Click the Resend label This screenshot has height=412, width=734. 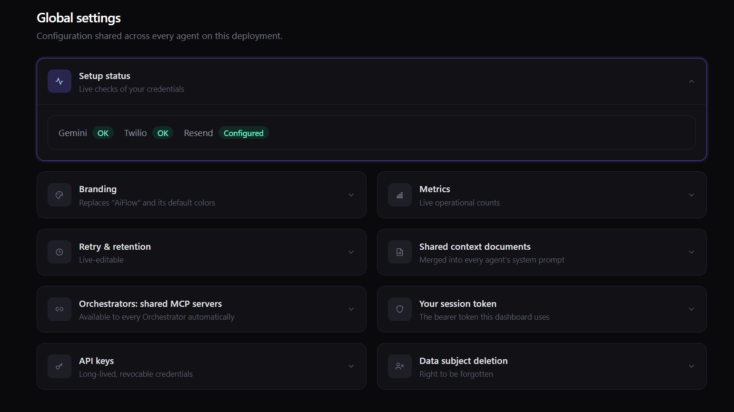click(198, 133)
